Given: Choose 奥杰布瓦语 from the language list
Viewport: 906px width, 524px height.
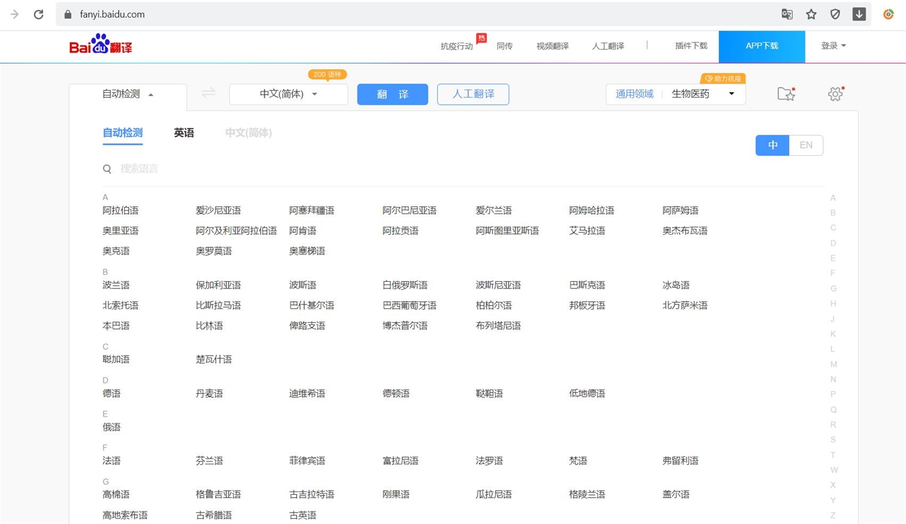Looking at the screenshot, I should click(684, 231).
